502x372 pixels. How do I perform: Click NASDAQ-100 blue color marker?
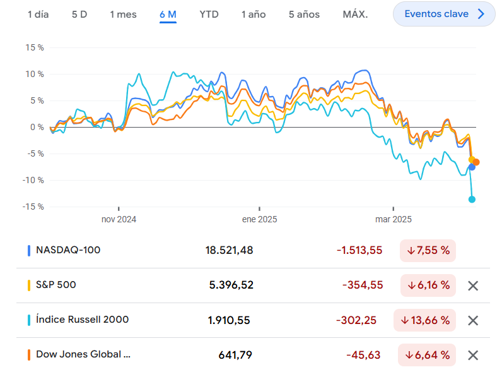29,251
